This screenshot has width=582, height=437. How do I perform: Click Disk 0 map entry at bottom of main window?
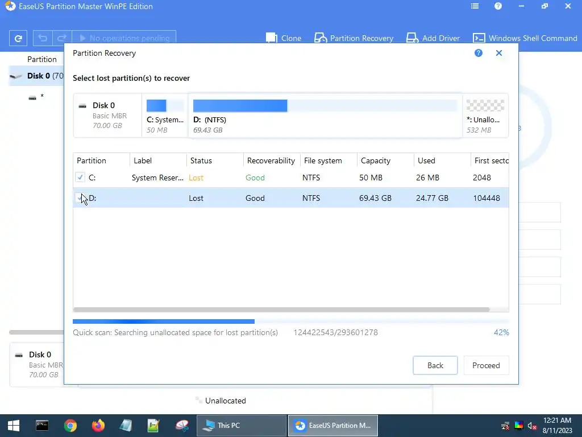(x=37, y=365)
